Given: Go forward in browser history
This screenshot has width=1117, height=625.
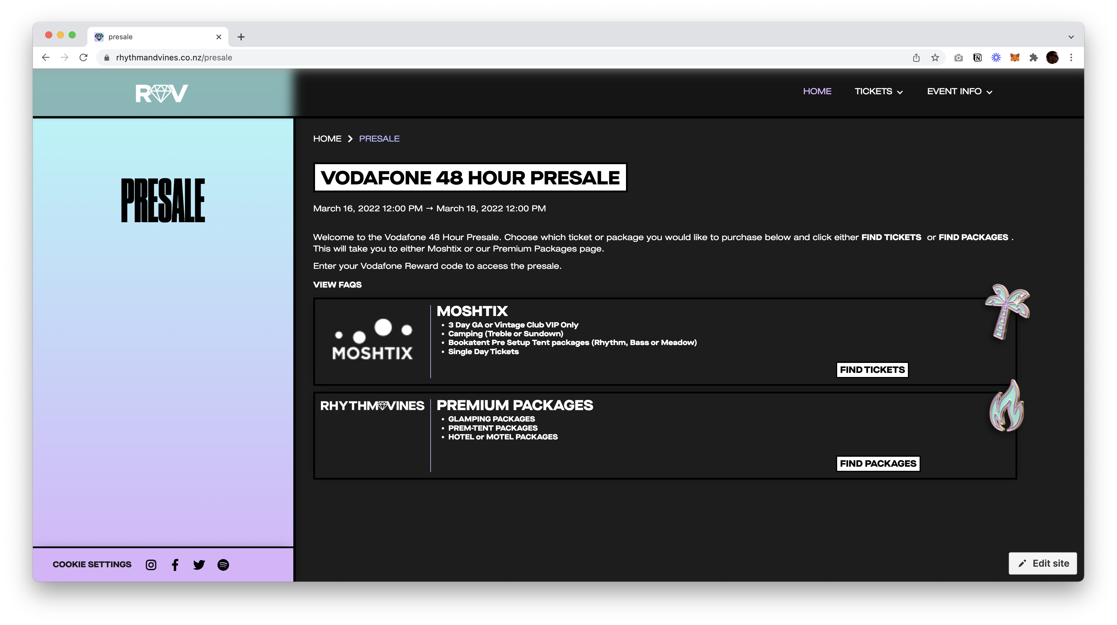Looking at the screenshot, I should pyautogui.click(x=64, y=57).
